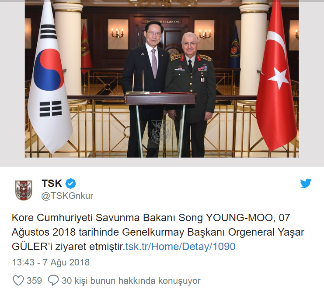Like the tweet with the heart icon

pos(18,281)
